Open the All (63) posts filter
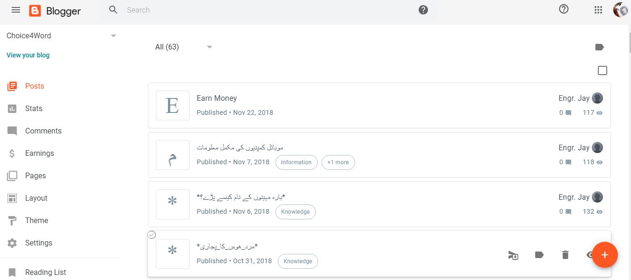631x280 pixels. (182, 47)
